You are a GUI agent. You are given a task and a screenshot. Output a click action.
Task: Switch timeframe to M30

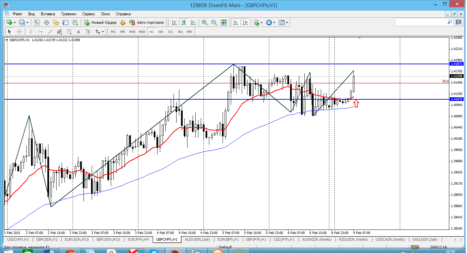142,32
